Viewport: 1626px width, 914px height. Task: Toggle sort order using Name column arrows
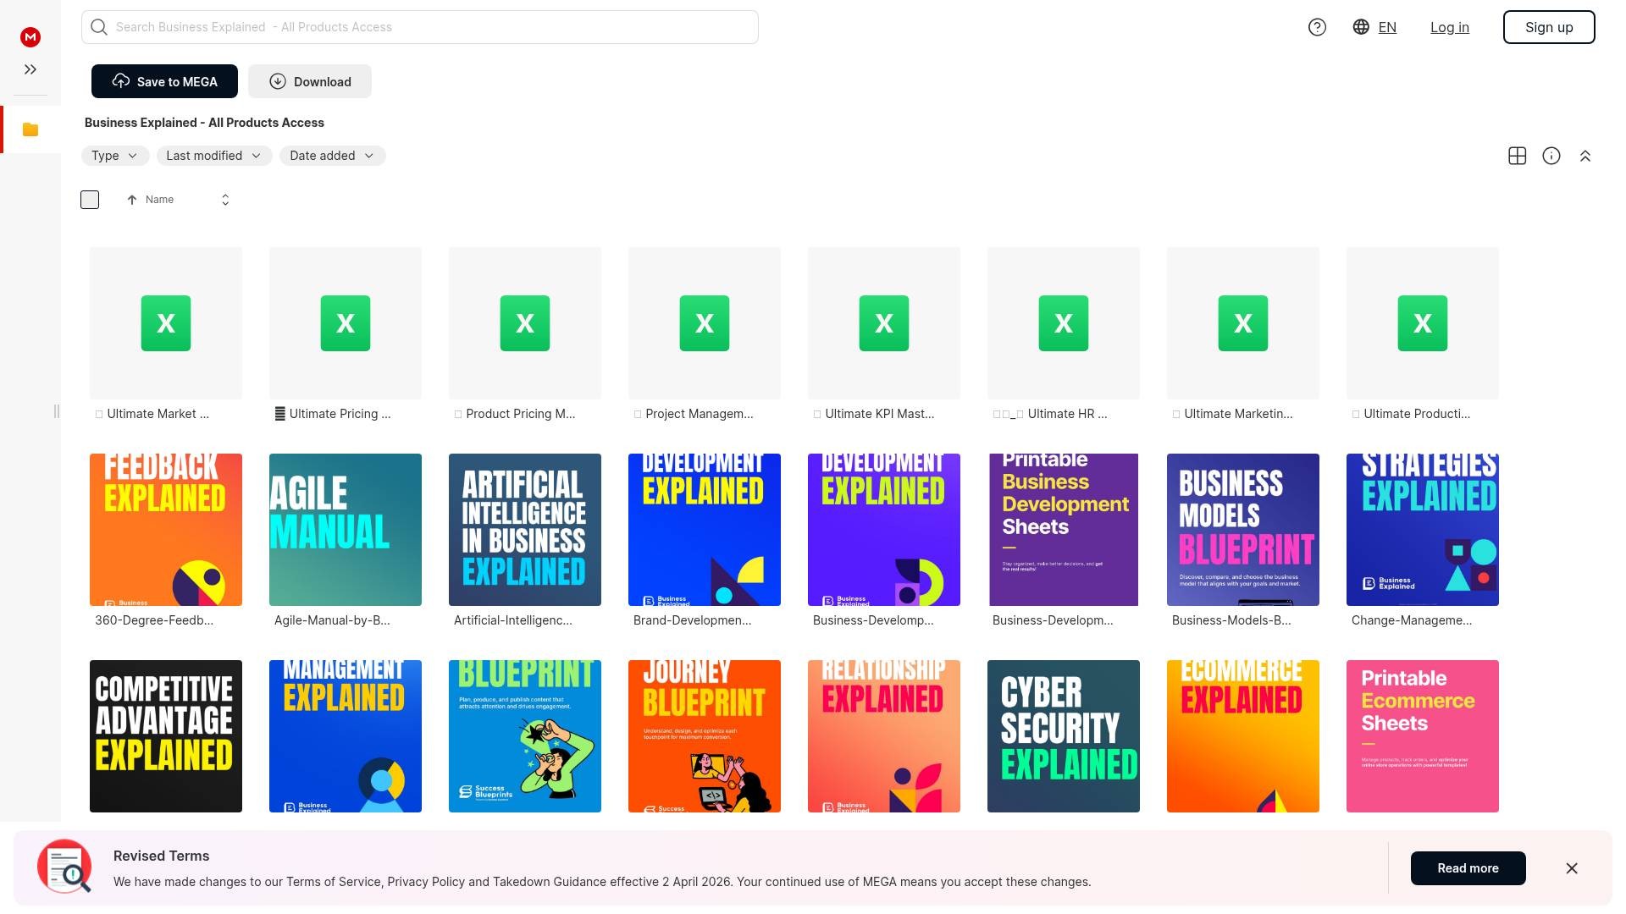[225, 200]
